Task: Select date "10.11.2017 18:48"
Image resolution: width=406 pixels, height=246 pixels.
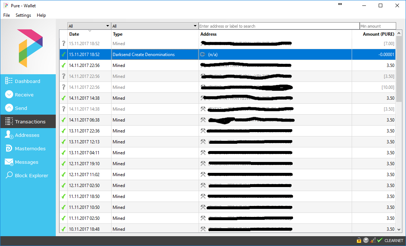Action: pyautogui.click(x=84, y=229)
